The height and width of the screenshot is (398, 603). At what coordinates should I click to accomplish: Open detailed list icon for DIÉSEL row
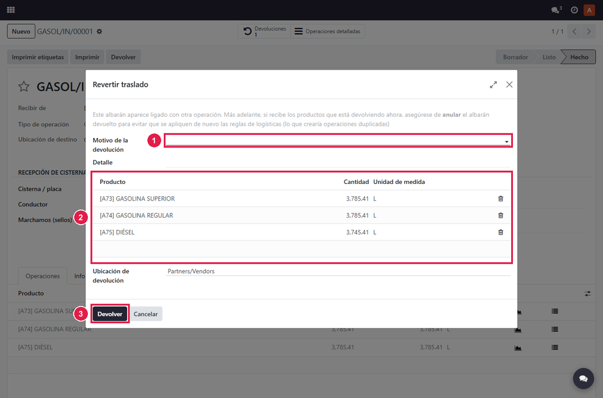[555, 347]
